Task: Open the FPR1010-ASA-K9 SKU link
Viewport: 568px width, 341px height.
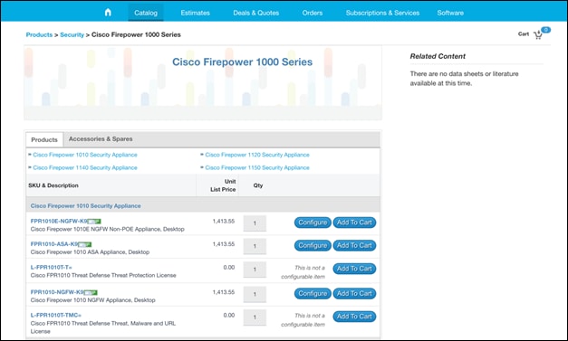Action: click(54, 244)
